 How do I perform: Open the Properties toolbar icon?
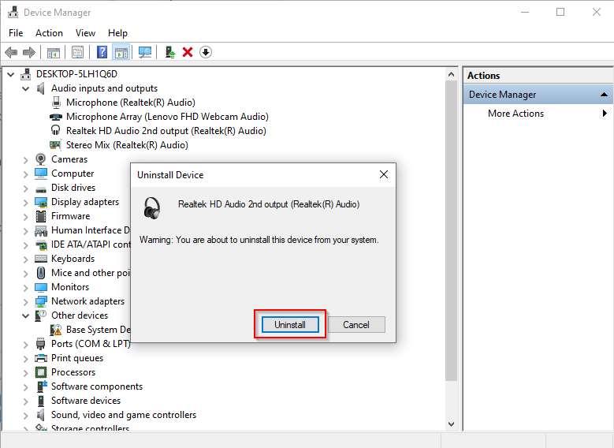pos(77,52)
